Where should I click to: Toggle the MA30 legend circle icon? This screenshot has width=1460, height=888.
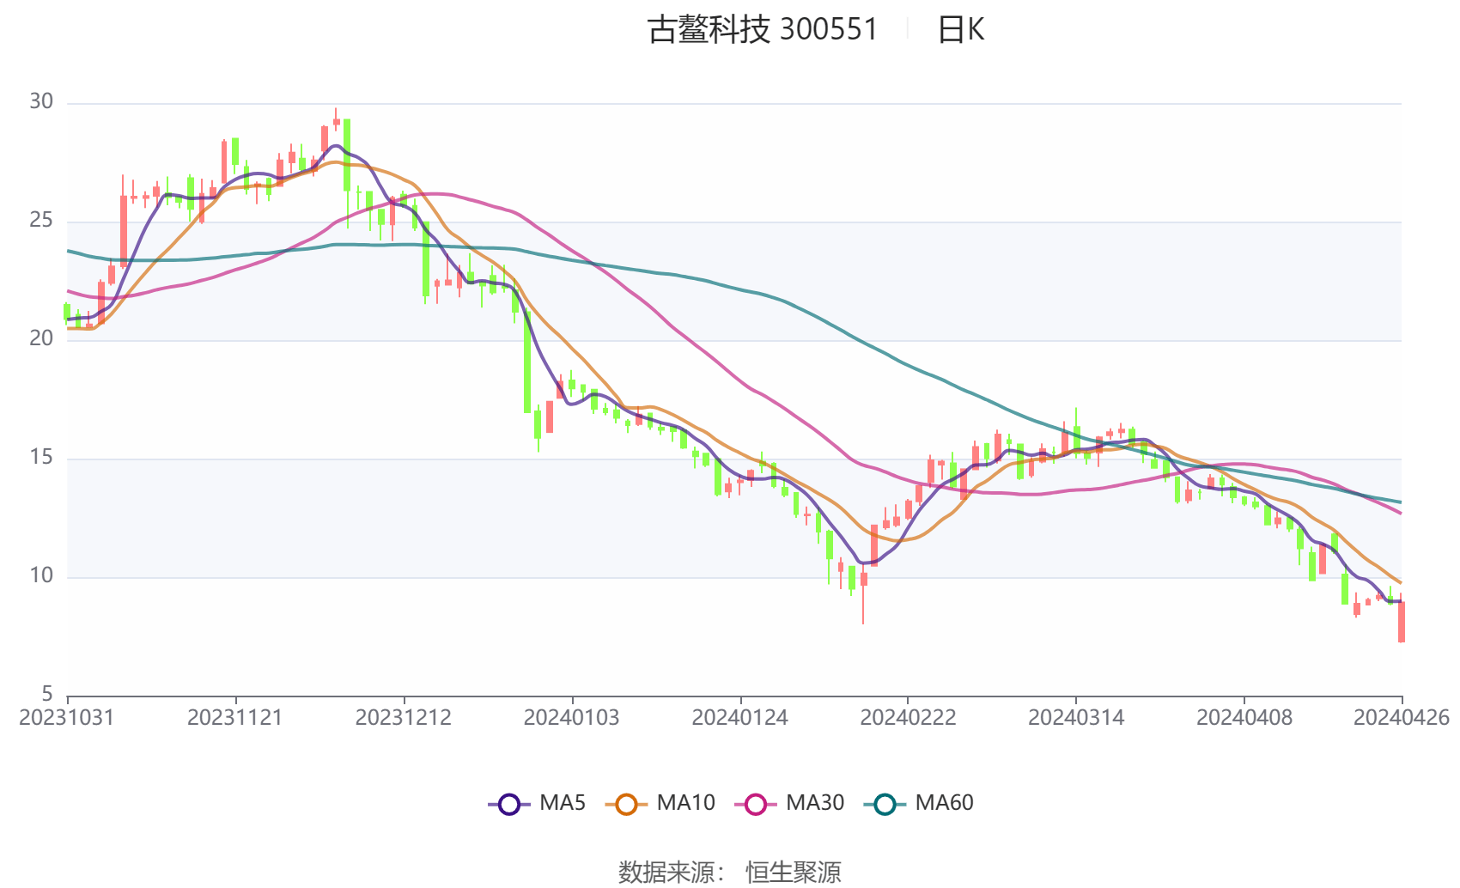pyautogui.click(x=756, y=805)
